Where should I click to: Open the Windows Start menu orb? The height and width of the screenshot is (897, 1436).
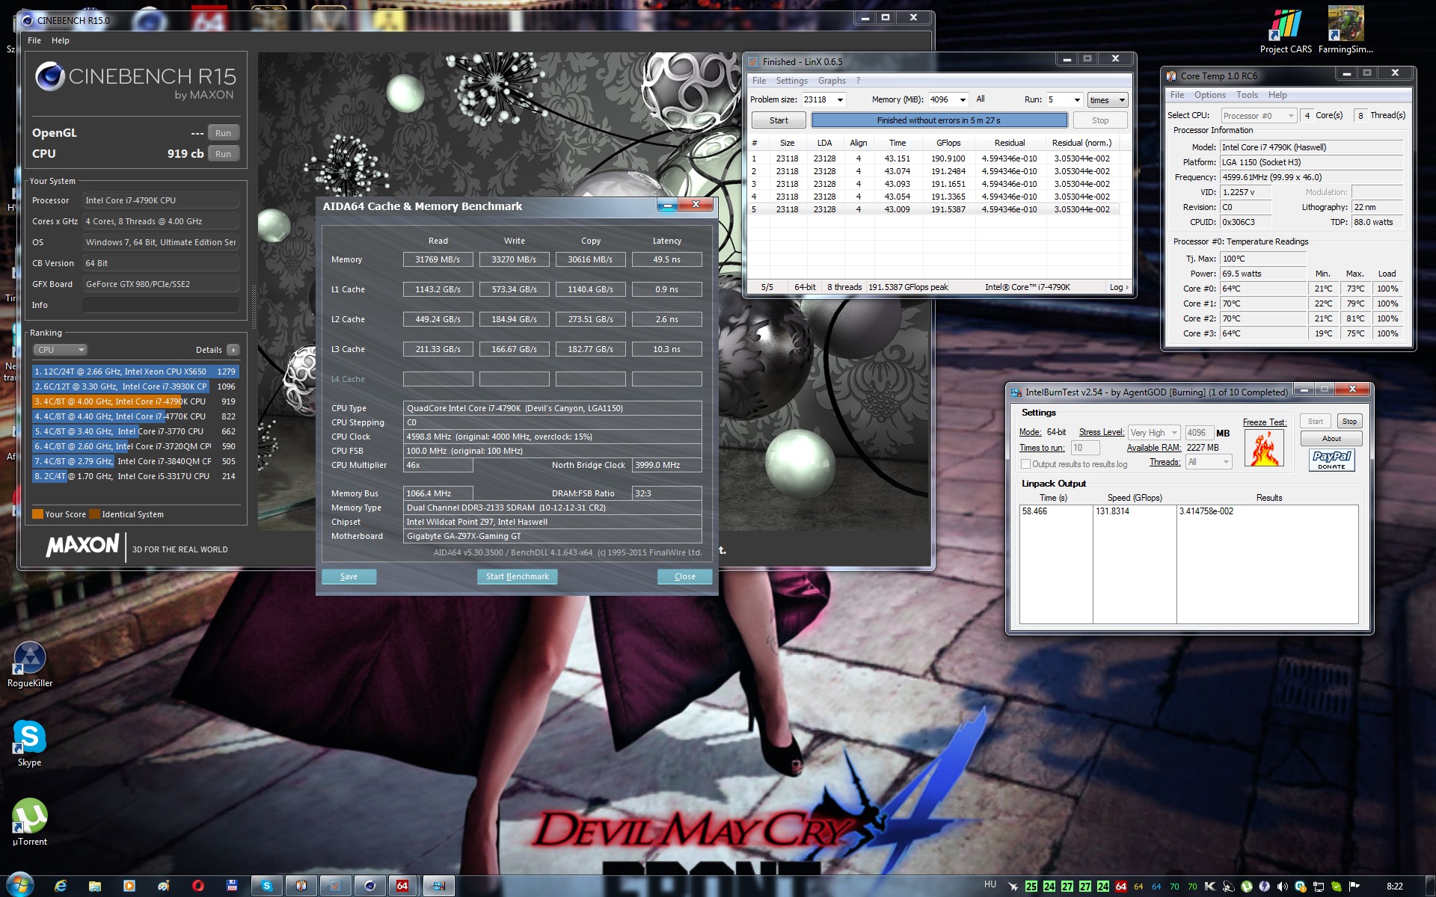20,885
